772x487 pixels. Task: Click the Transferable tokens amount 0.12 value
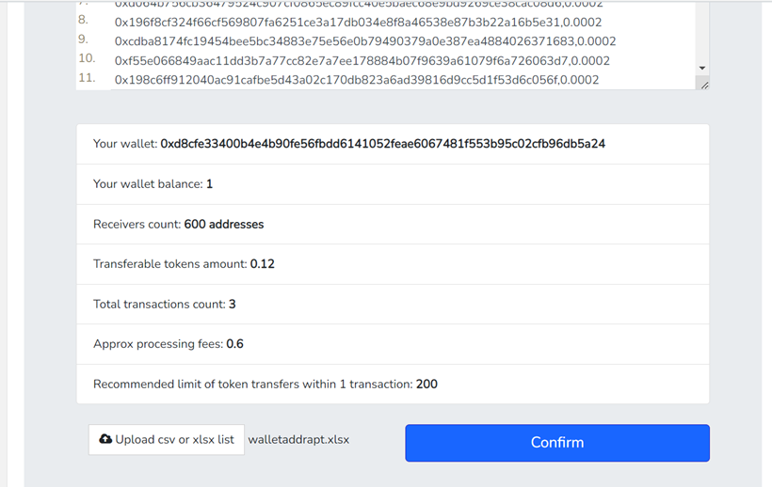pyautogui.click(x=262, y=264)
